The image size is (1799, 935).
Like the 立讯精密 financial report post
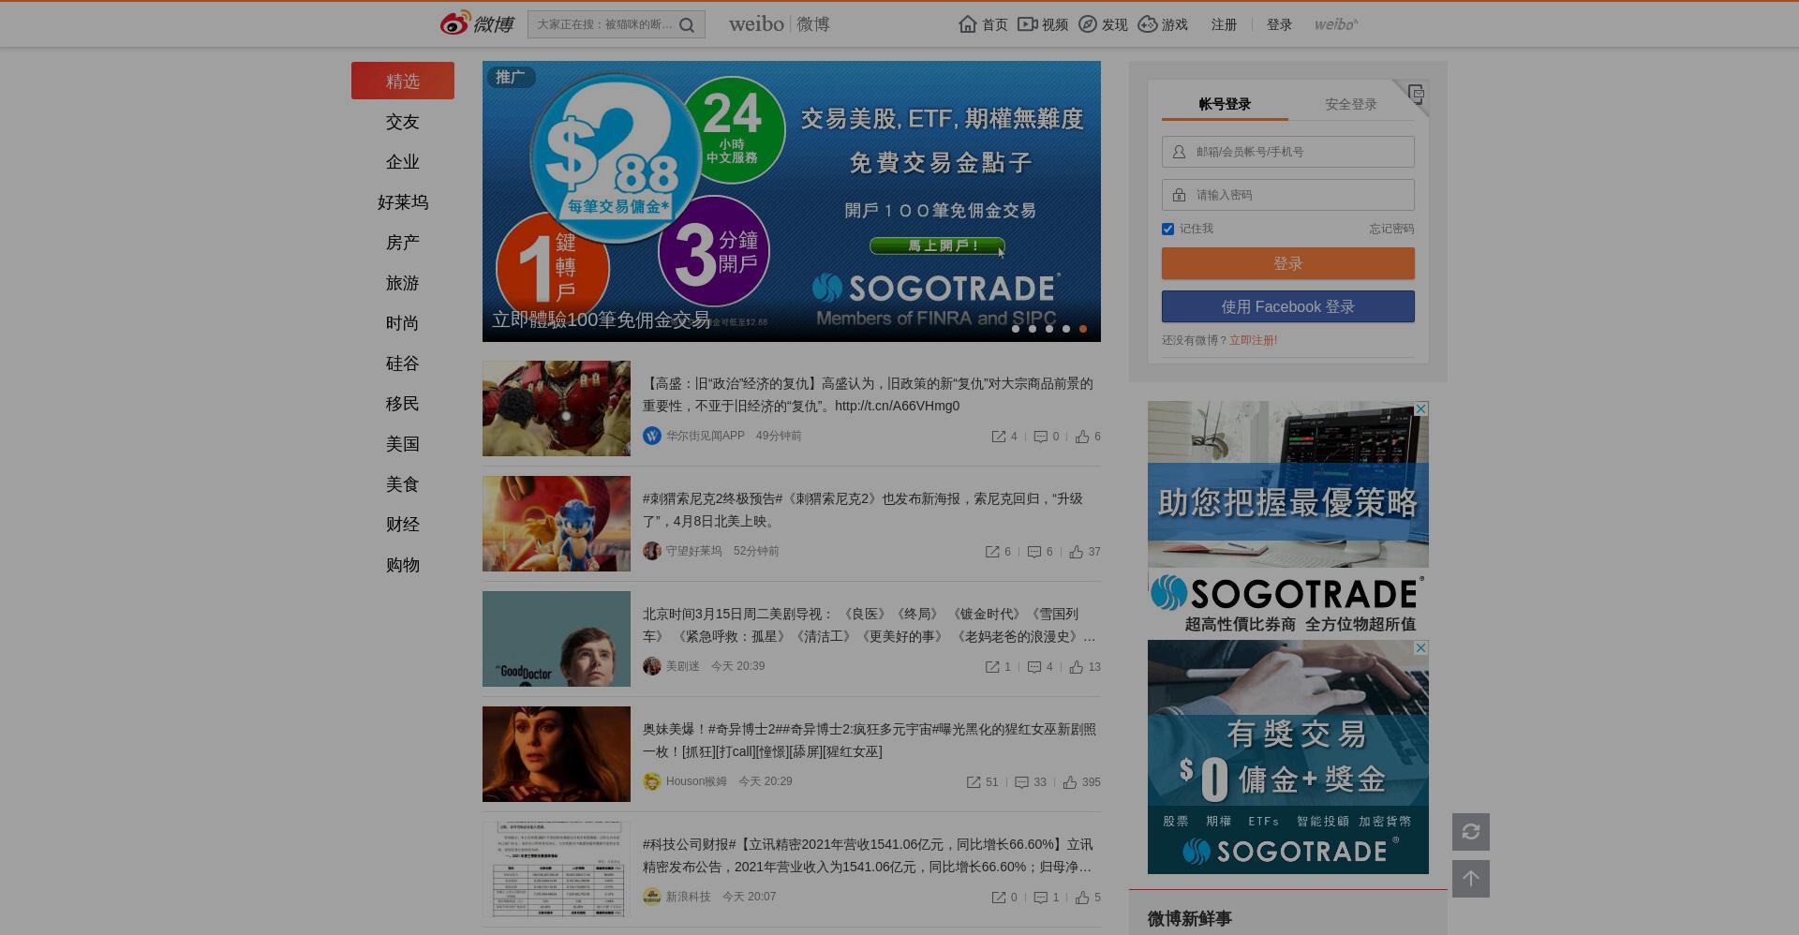pyautogui.click(x=1082, y=898)
